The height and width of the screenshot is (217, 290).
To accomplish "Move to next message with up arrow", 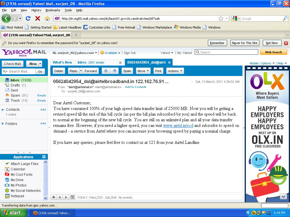I will pos(115,71).
